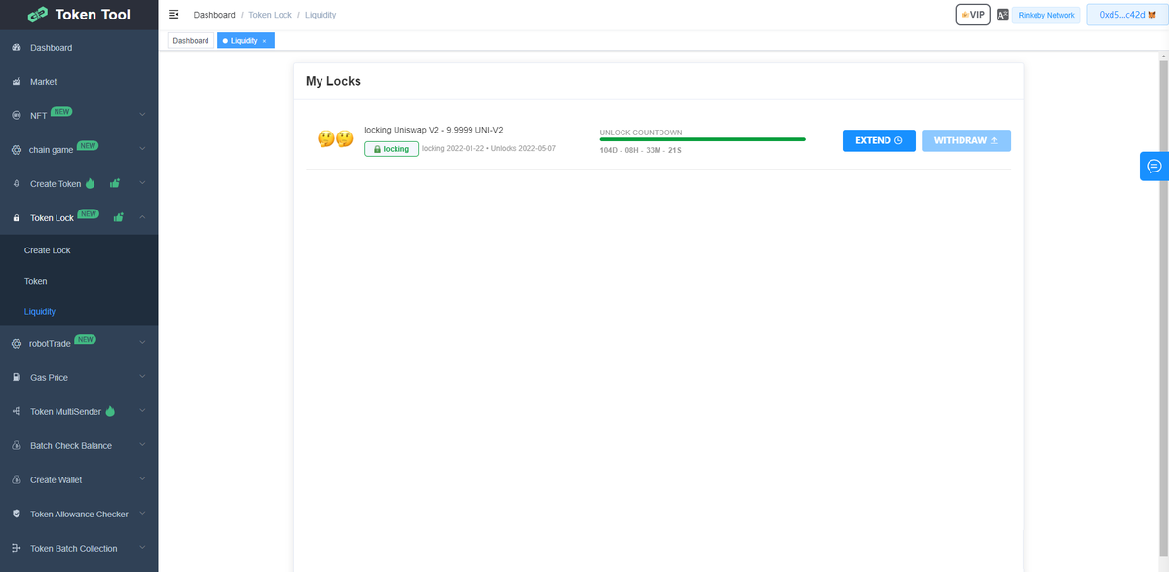Click the wallet address 0xd5...c42d button

[1126, 15]
